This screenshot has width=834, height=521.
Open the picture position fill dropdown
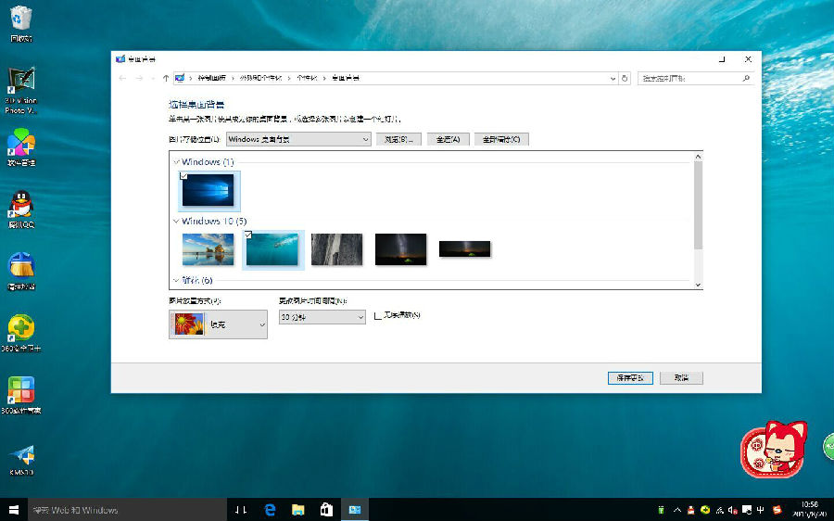point(218,324)
